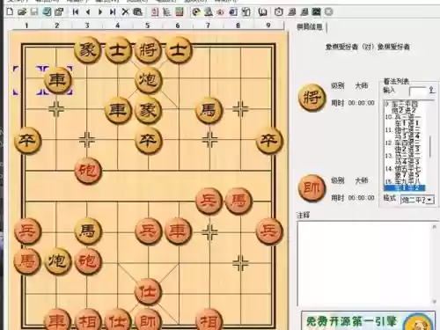Select the red 相 on file 7
The width and height of the screenshot is (440, 330).
[209, 320]
